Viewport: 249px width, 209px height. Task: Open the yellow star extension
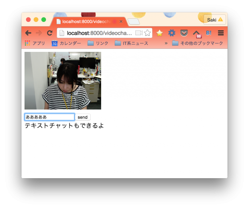pyautogui.click(x=160, y=33)
